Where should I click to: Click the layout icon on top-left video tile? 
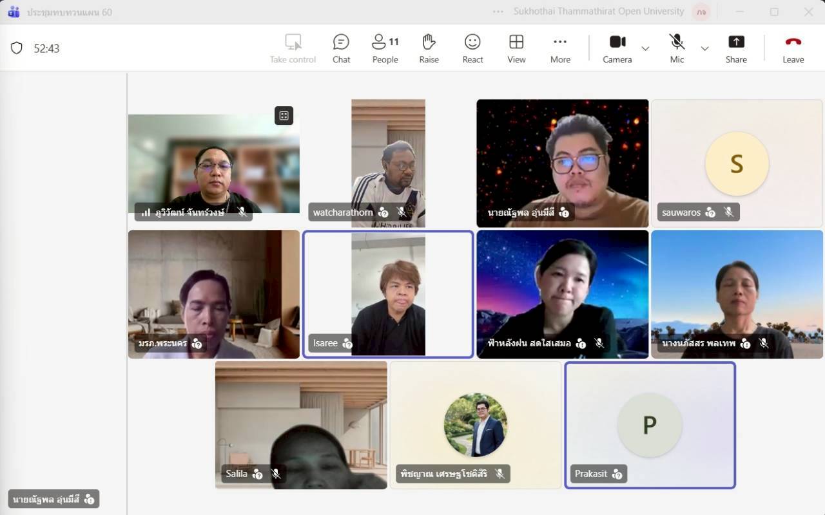pos(284,115)
